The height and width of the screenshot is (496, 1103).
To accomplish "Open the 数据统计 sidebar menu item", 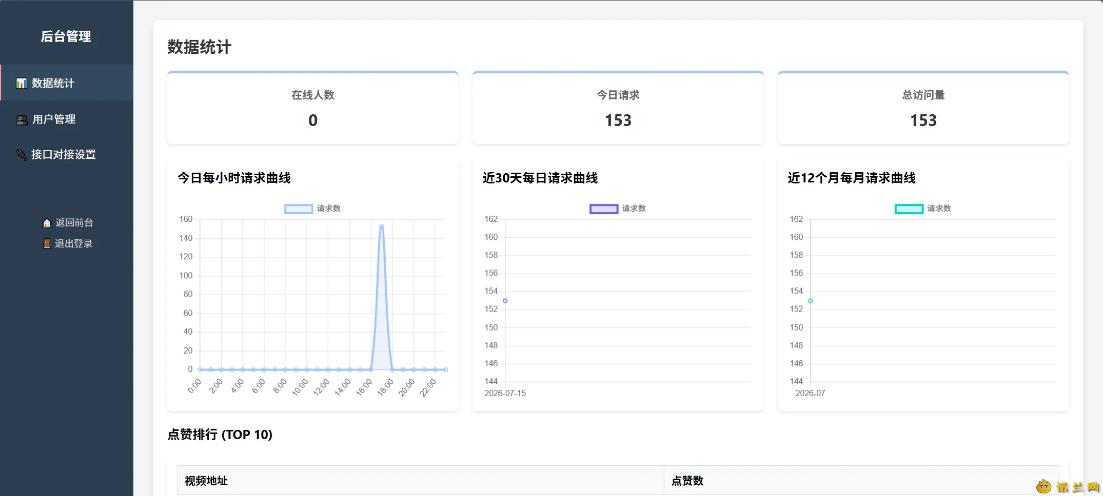I will click(x=67, y=83).
